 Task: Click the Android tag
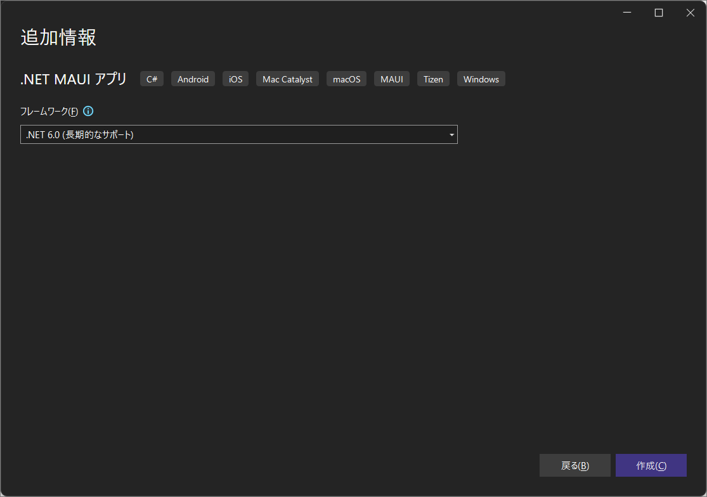pyautogui.click(x=193, y=79)
